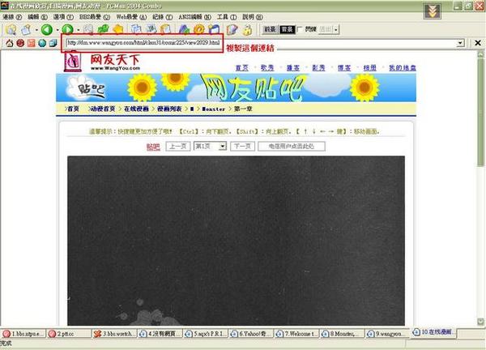The image size is (486, 350).
Task: Click 在线漫画 breadcrumb link
Action: click(136, 109)
